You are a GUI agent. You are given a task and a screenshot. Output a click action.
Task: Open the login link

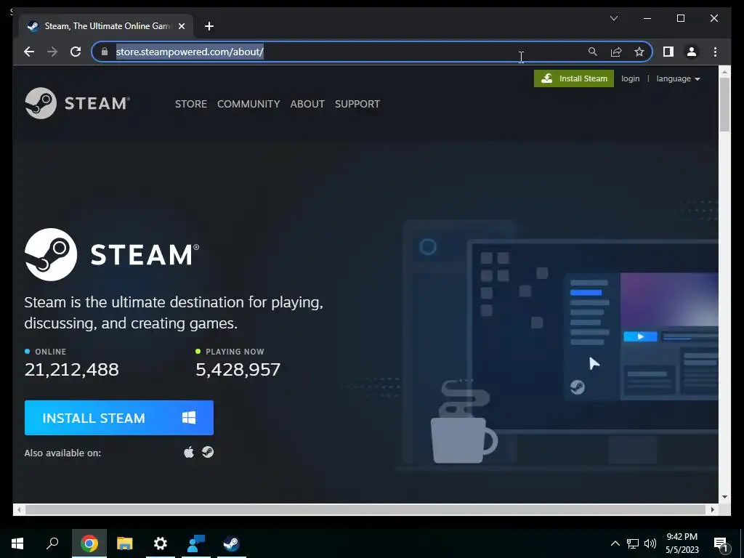coord(630,78)
